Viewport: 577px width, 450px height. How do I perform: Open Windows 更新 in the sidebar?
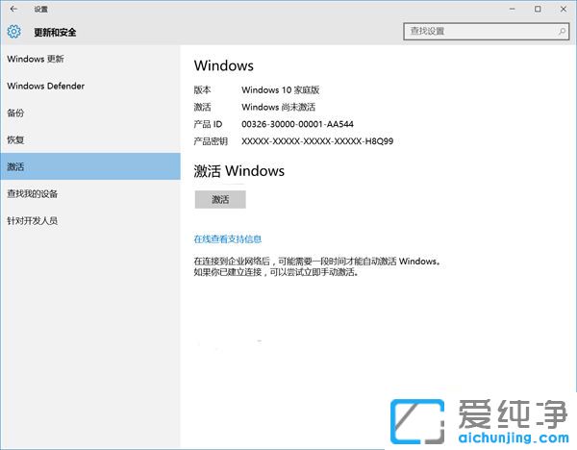pos(35,59)
